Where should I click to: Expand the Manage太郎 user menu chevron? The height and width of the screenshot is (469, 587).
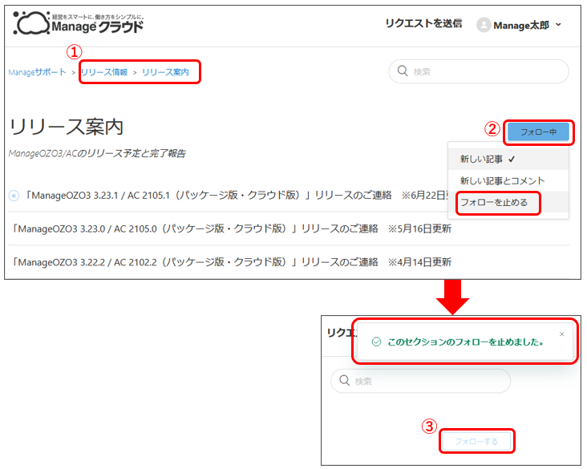coord(558,25)
